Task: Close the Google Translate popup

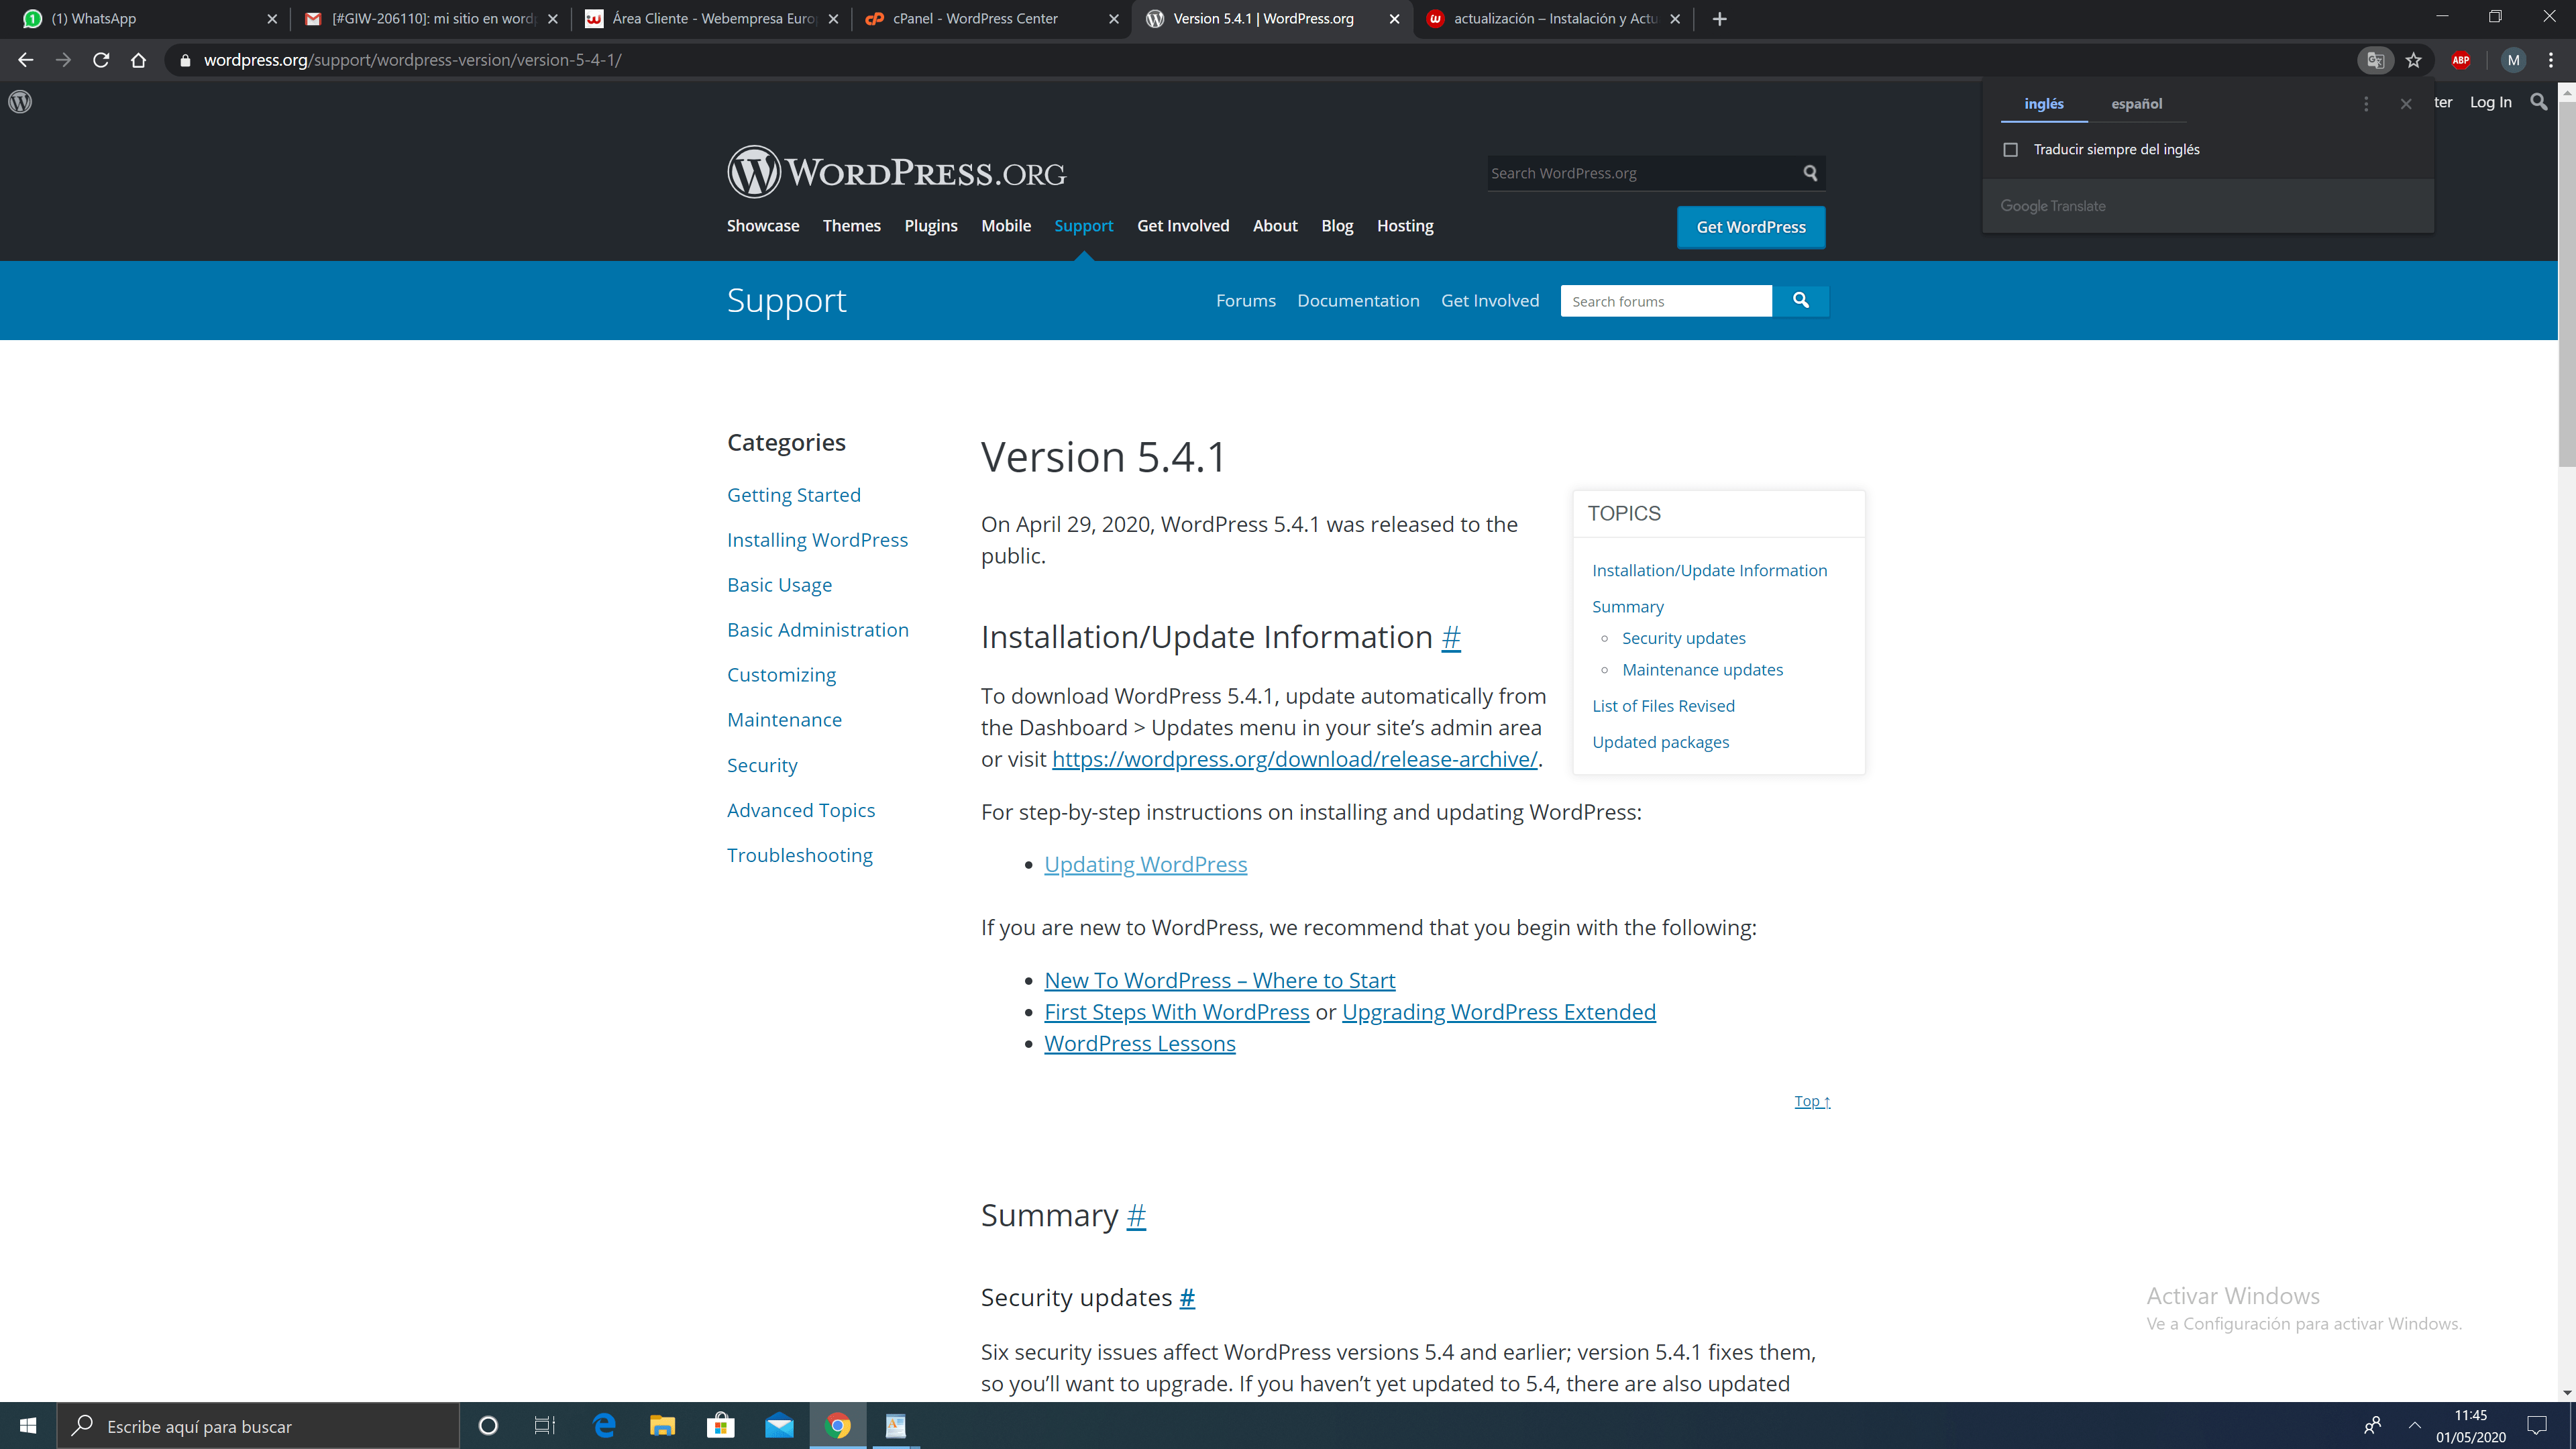Action: click(x=2406, y=104)
